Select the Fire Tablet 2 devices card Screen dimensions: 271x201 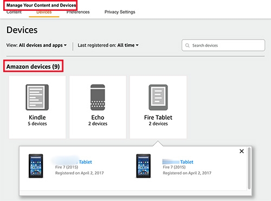(158, 107)
